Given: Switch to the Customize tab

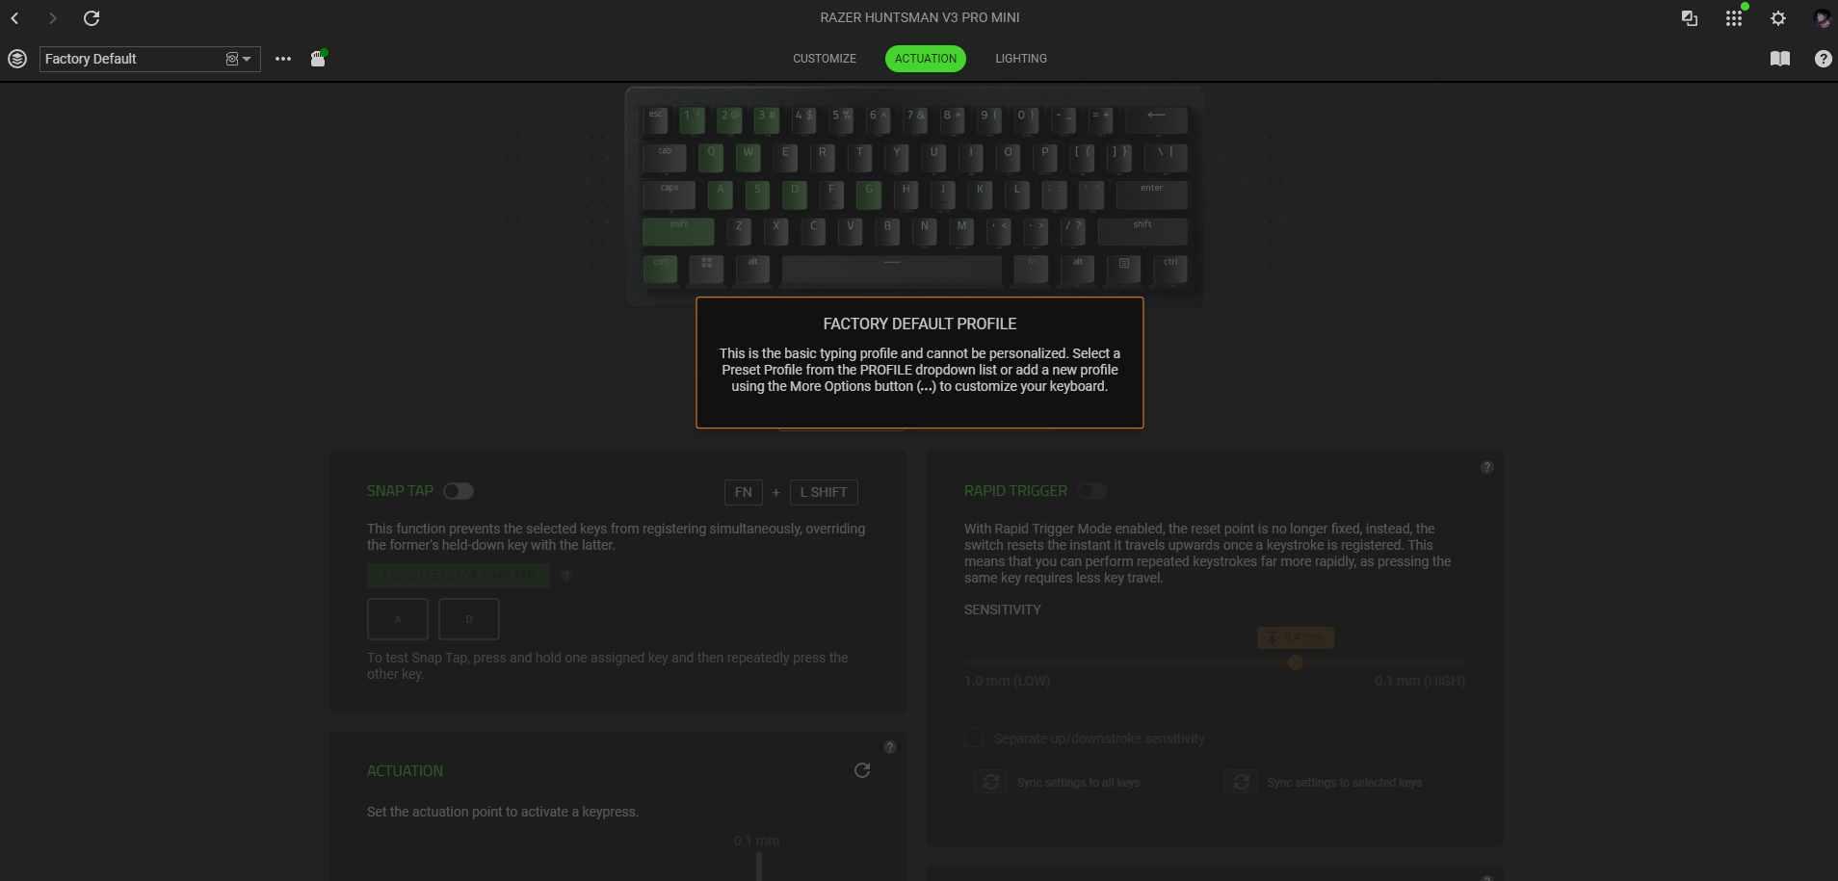Looking at the screenshot, I should tap(825, 59).
